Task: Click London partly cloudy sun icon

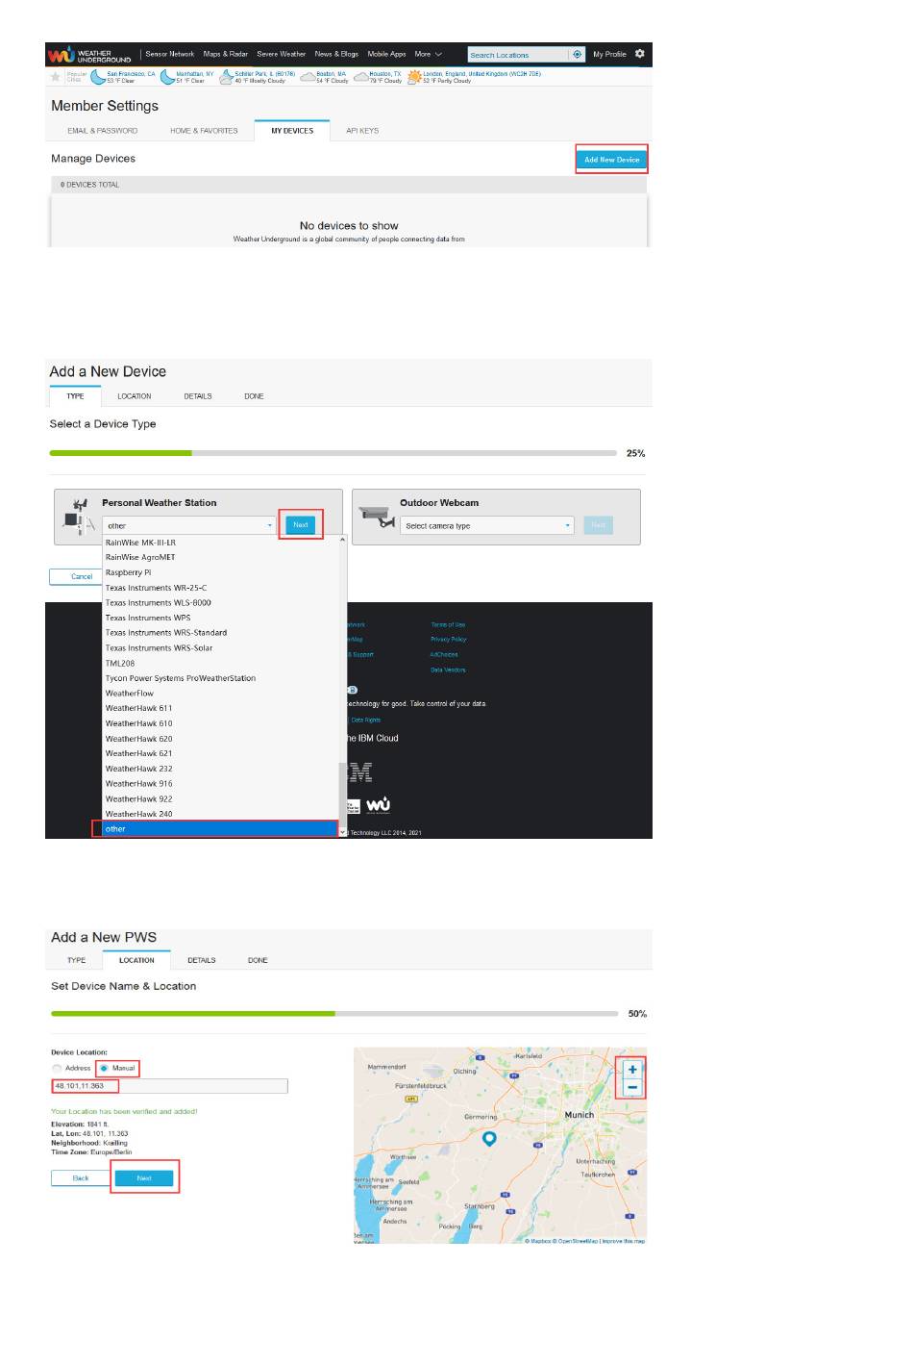Action: point(414,76)
